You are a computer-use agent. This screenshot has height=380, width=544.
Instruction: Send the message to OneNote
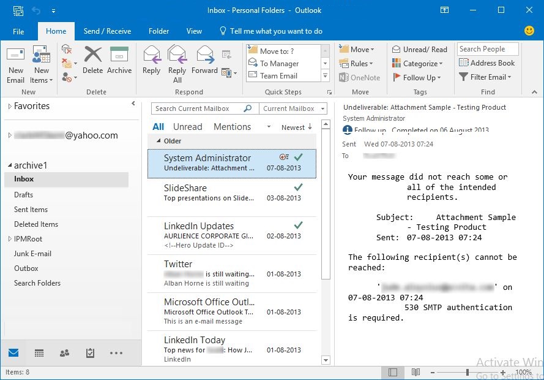(x=359, y=77)
